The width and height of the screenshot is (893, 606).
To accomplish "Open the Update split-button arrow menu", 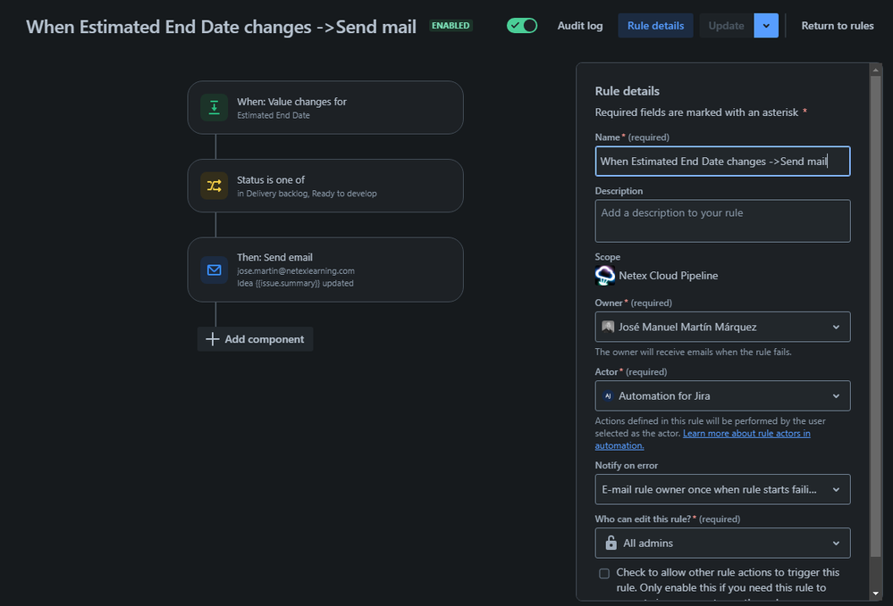I will [x=766, y=26].
